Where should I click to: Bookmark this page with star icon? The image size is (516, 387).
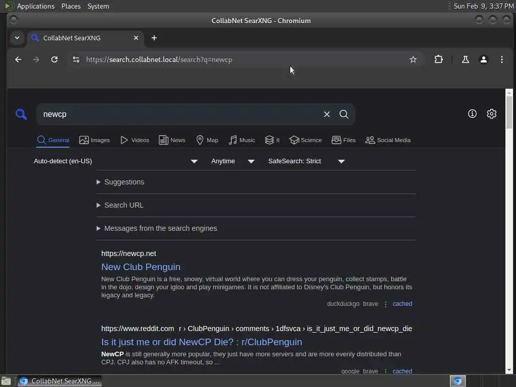pos(413,59)
